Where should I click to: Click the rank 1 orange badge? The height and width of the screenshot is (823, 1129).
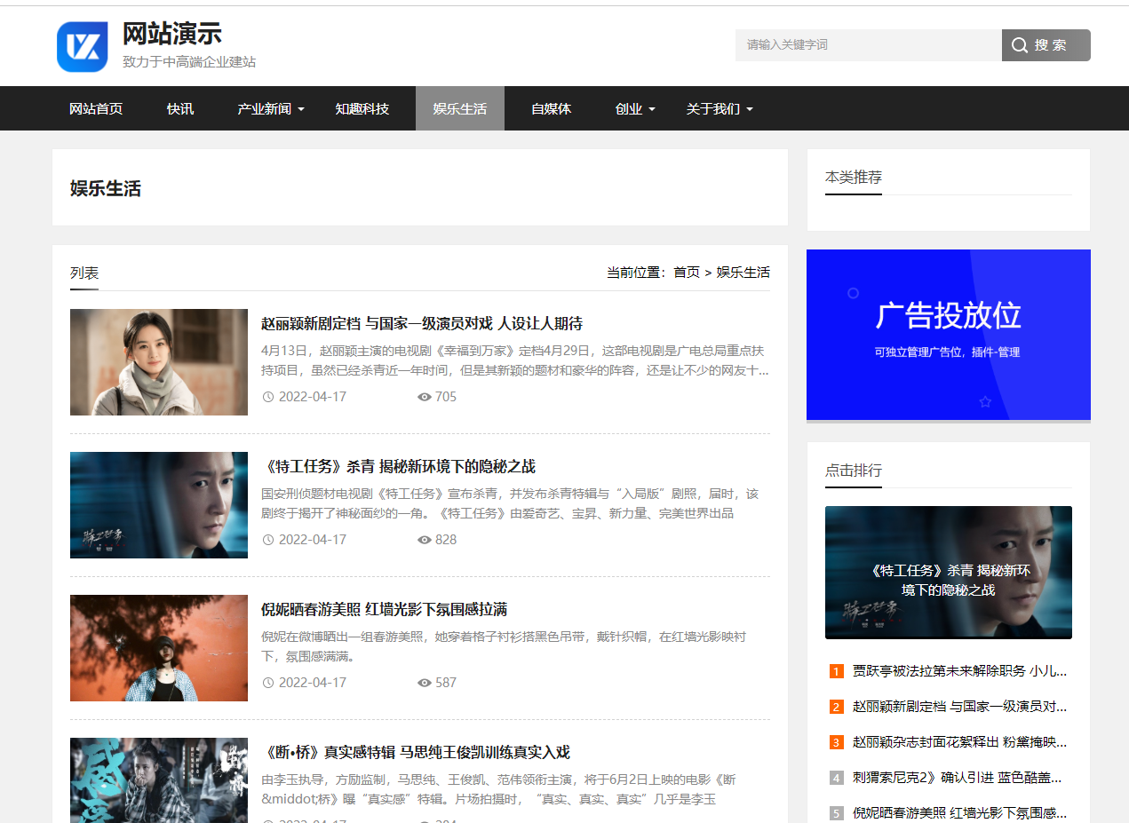pyautogui.click(x=837, y=671)
